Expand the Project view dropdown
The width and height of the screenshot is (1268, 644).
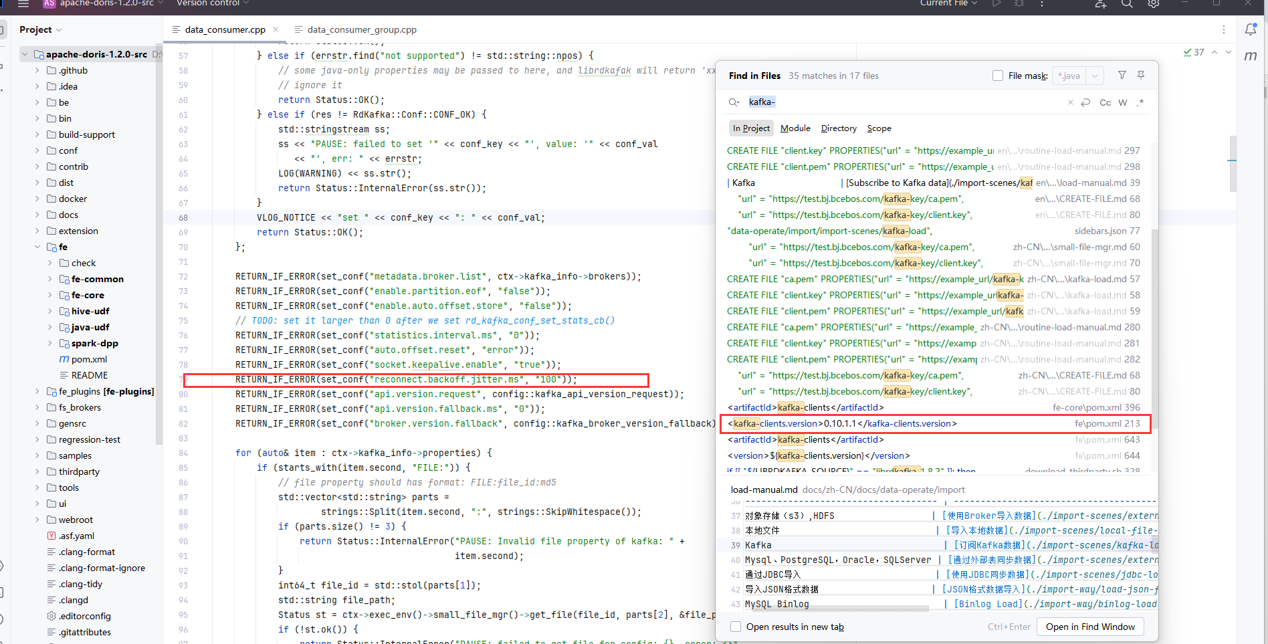(x=41, y=29)
